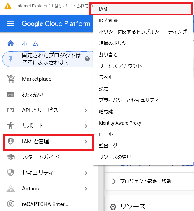Open reCAPTCHA Enter... sidebar item

pyautogui.click(x=45, y=204)
